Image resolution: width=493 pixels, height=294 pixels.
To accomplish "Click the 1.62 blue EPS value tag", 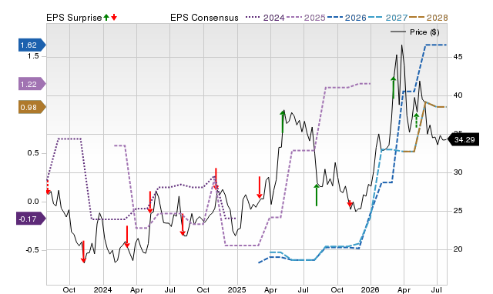I will (x=32, y=45).
